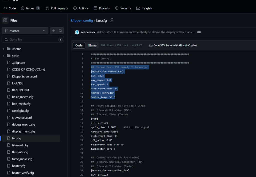
Task: Expand the .theme folder chevron
Action: click(4, 49)
